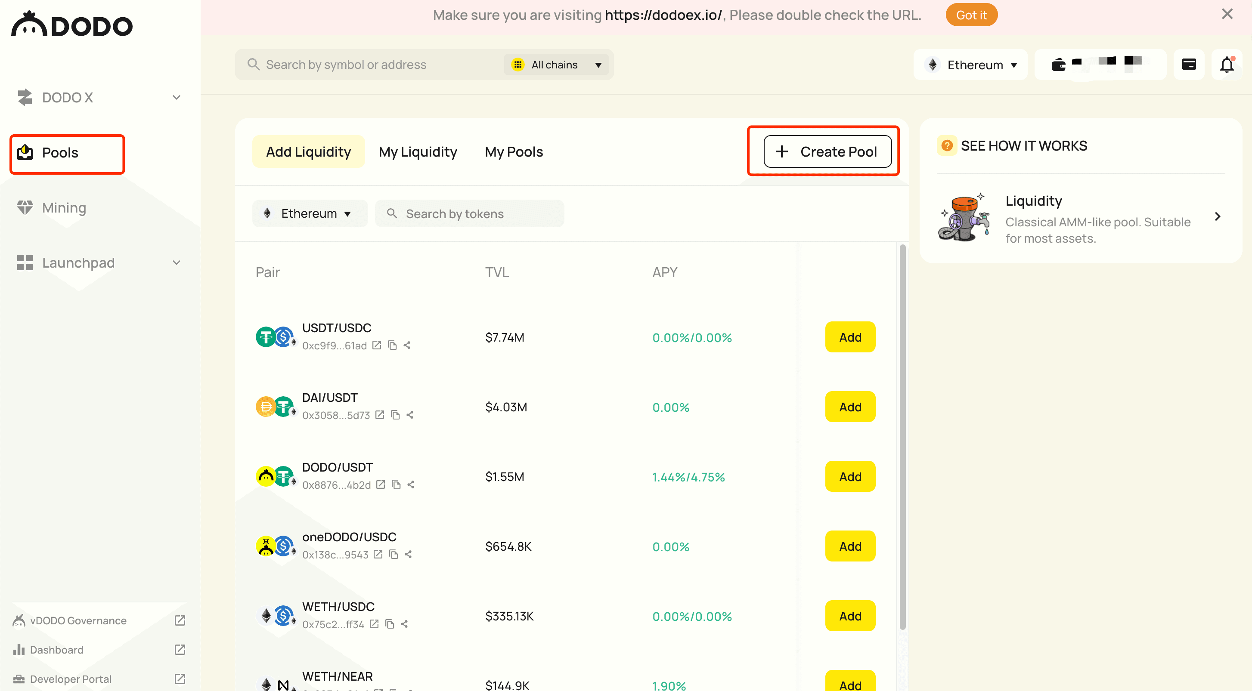
Task: Switch to Add Liquidity tab
Action: pyautogui.click(x=309, y=152)
